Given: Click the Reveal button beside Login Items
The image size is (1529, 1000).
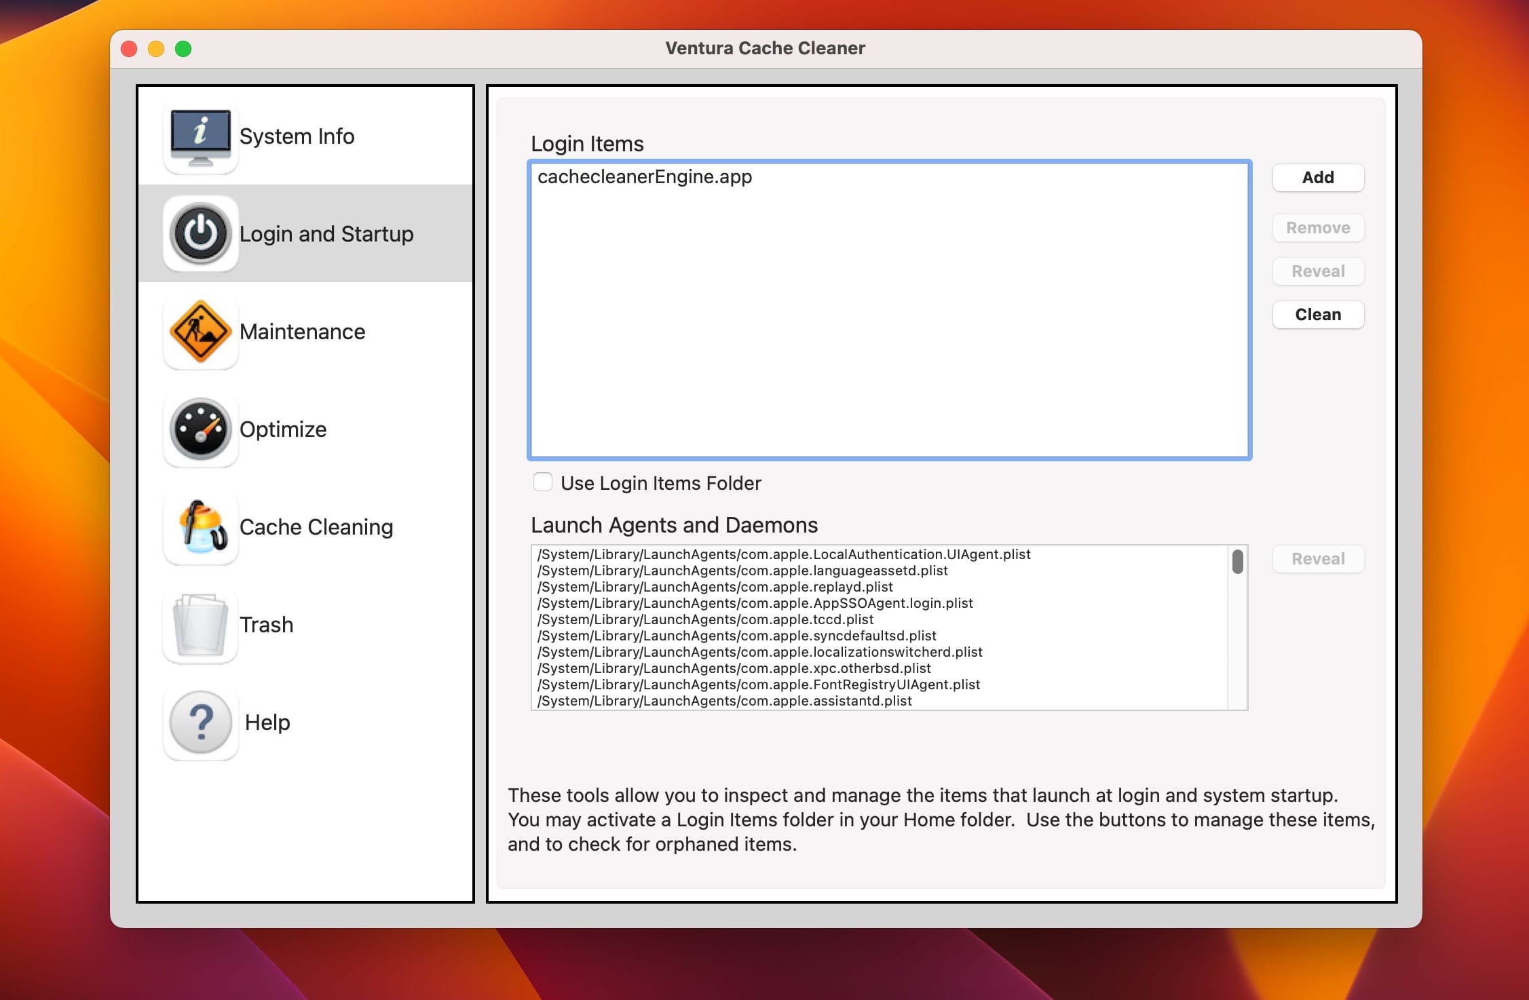Looking at the screenshot, I should [1318, 271].
